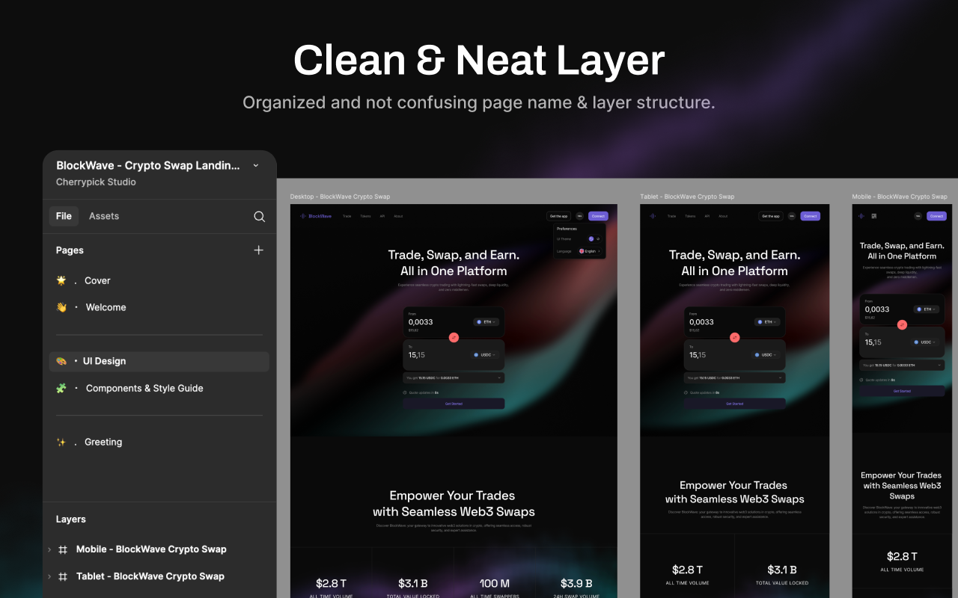Click the BlockWave logo in Desktop frame

coord(315,216)
